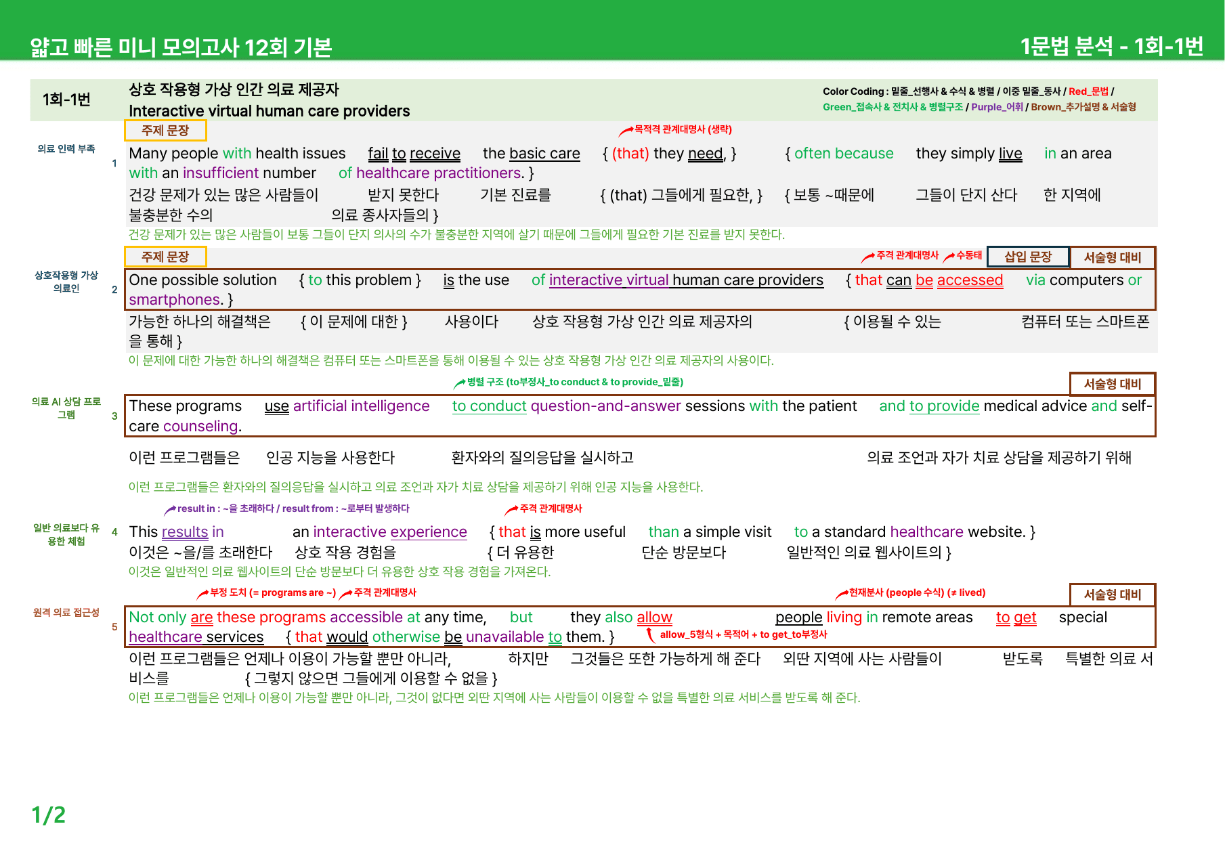Click the green '병렬 구조' annotation
Image resolution: width=1225 pixels, height=866 pixels.
pos(574,382)
